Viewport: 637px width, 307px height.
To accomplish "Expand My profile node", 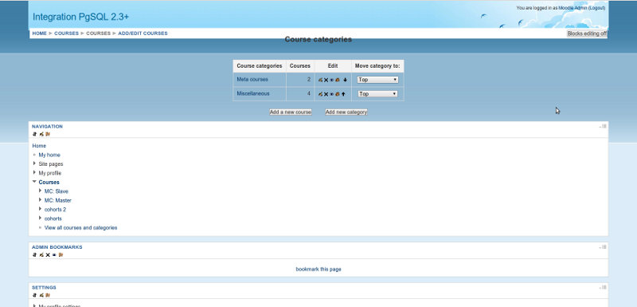I will [34, 172].
